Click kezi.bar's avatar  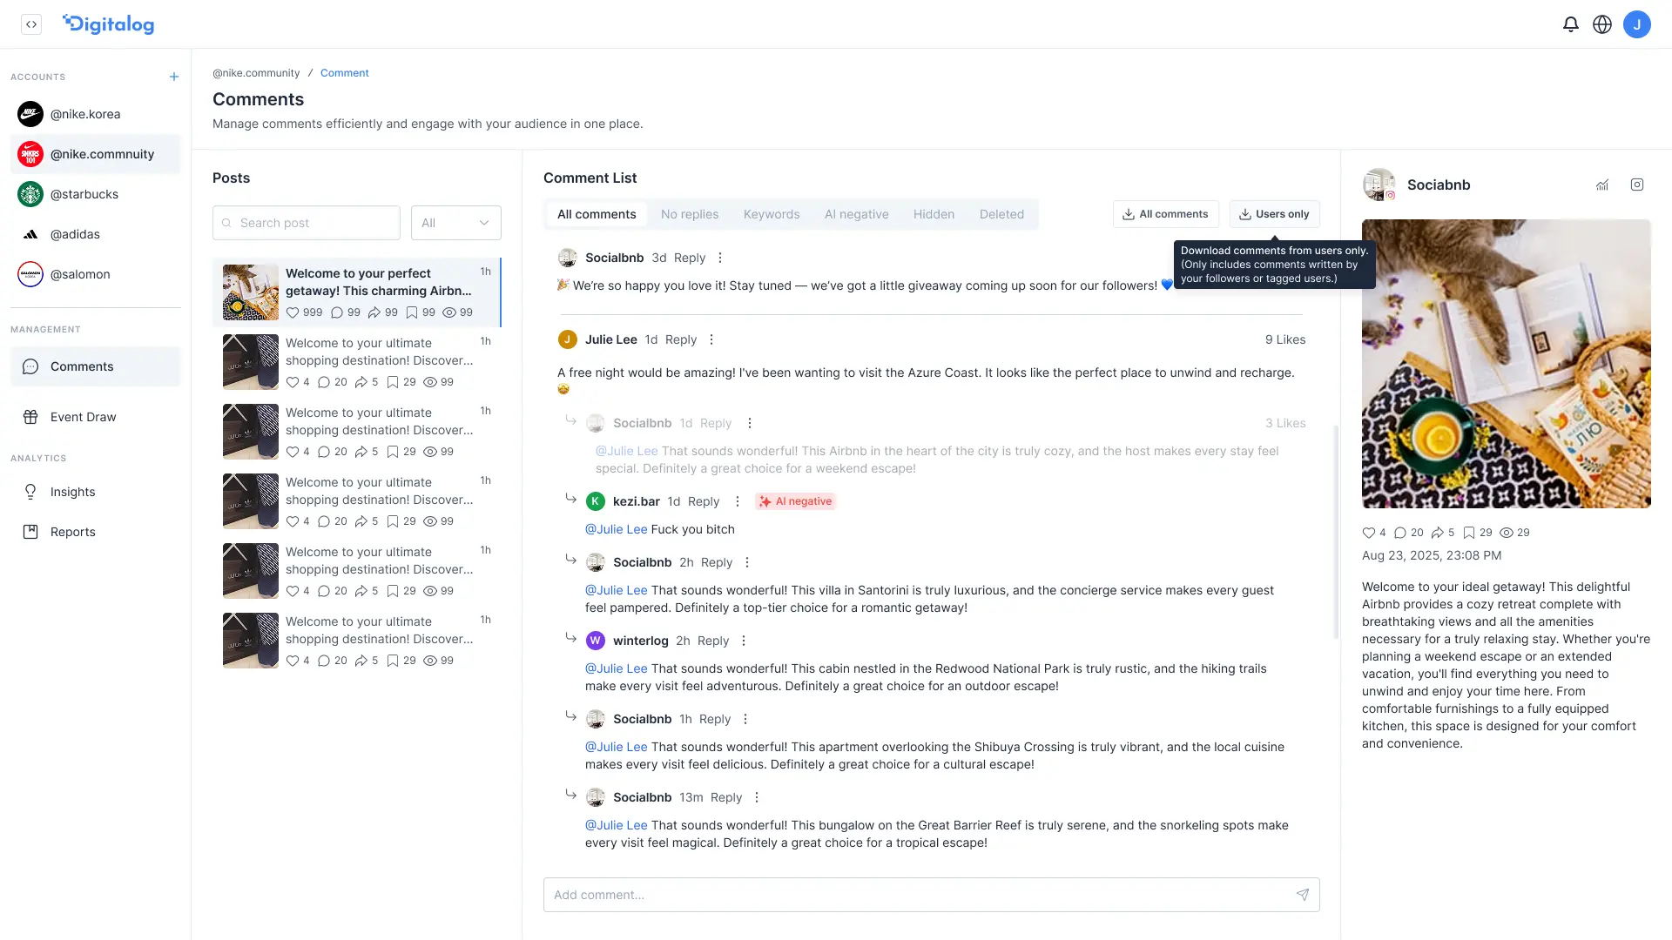[x=595, y=501]
